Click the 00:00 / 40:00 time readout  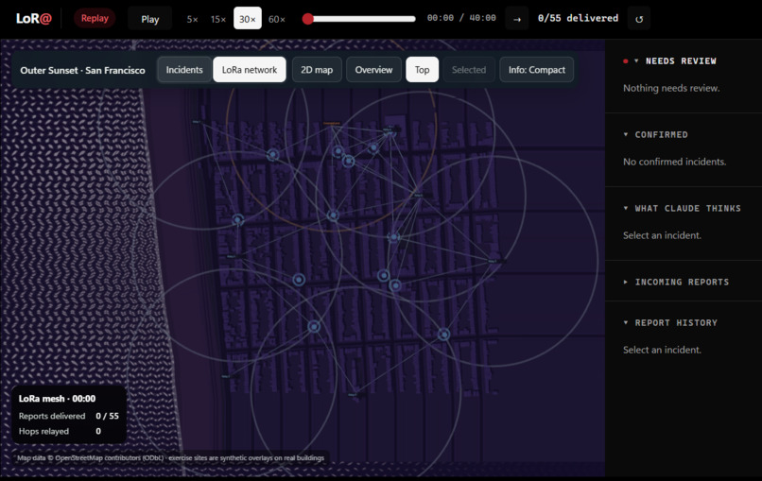tap(461, 18)
